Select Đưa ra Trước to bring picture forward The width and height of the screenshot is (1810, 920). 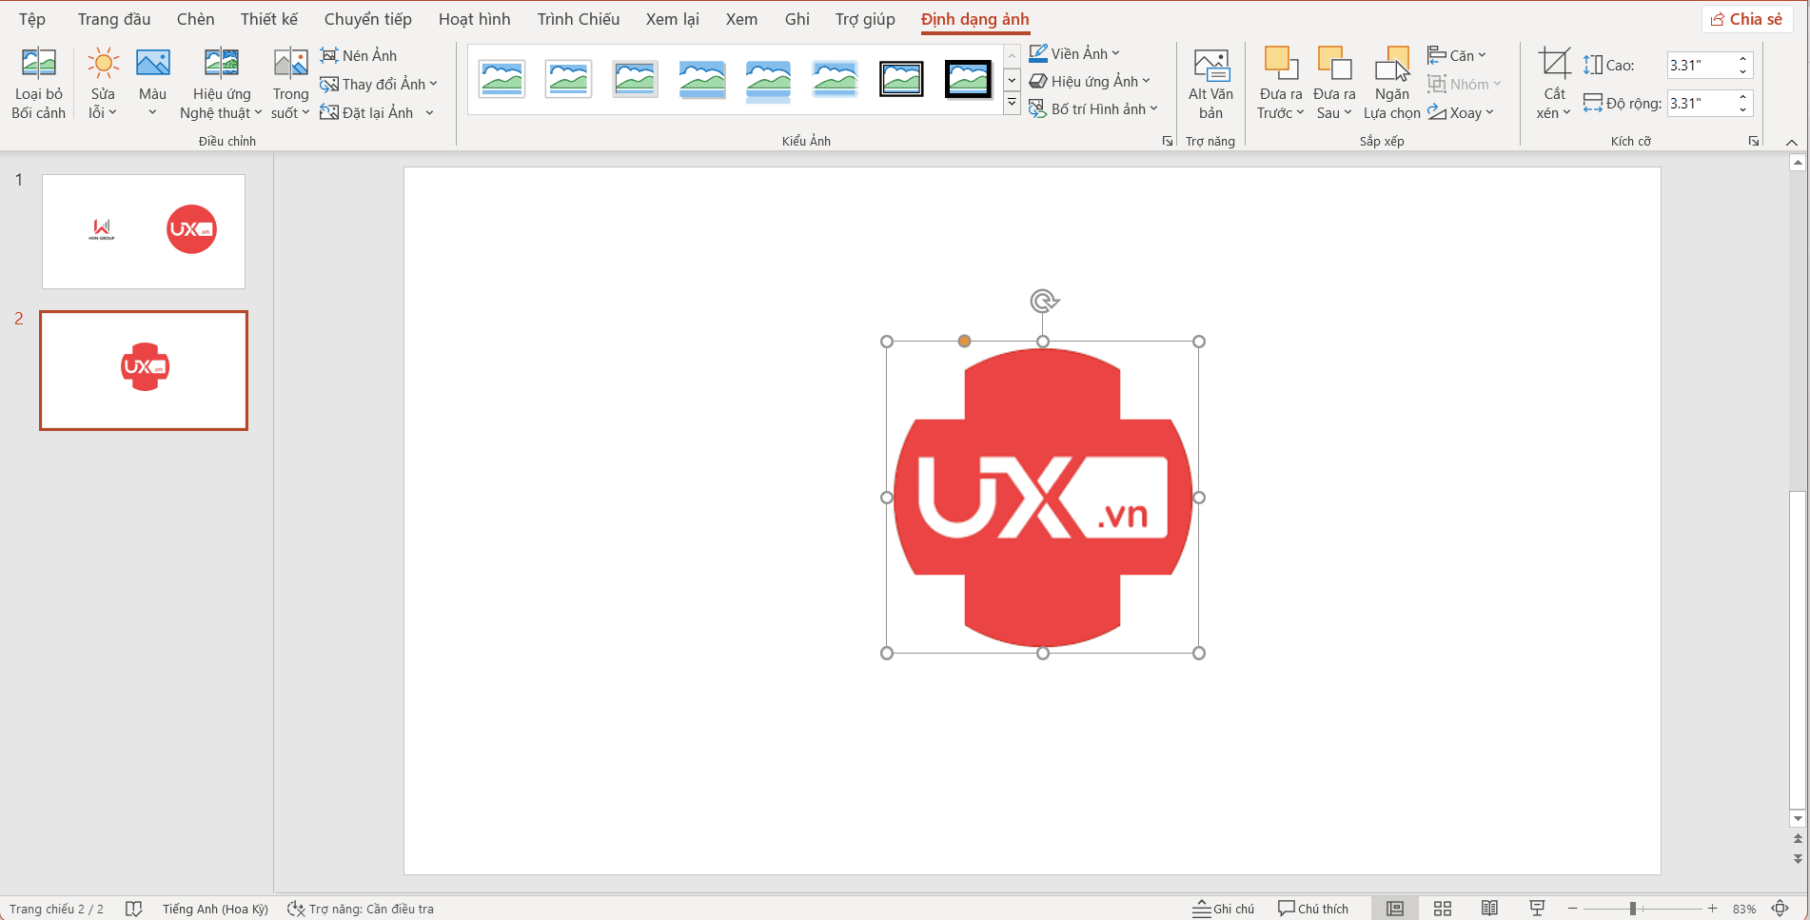1280,82
